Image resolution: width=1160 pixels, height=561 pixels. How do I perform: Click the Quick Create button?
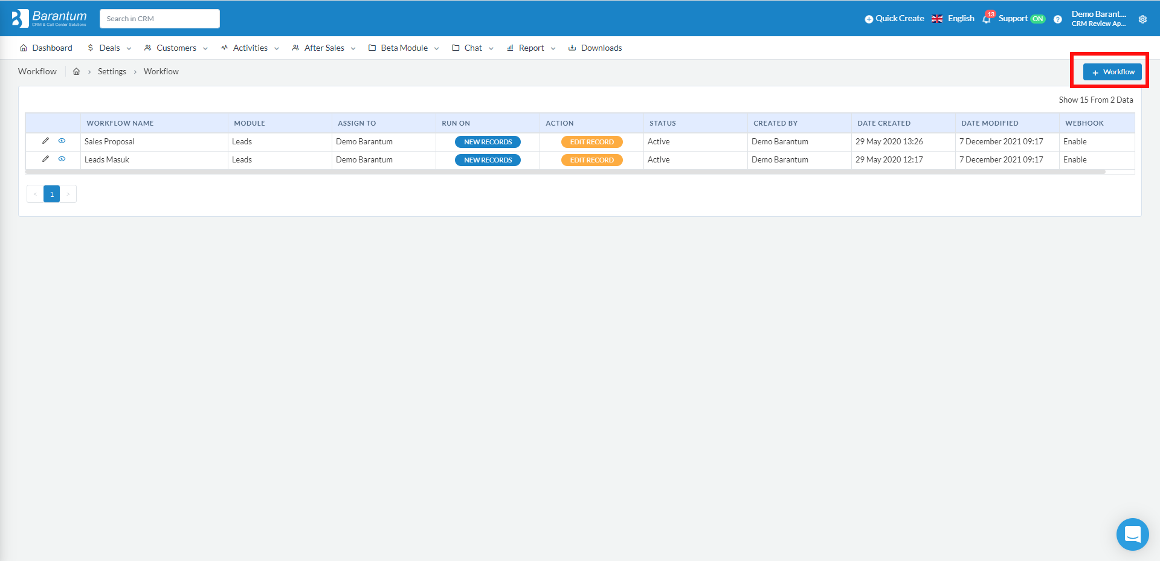pyautogui.click(x=894, y=19)
